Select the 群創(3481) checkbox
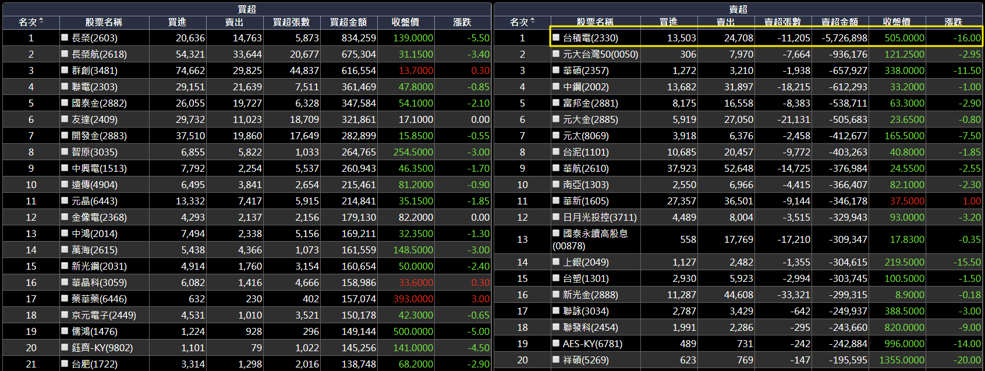 click(x=65, y=70)
